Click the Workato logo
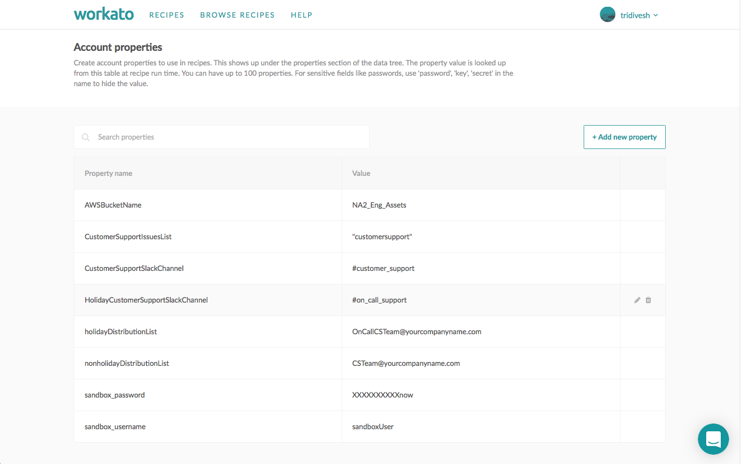 tap(104, 15)
